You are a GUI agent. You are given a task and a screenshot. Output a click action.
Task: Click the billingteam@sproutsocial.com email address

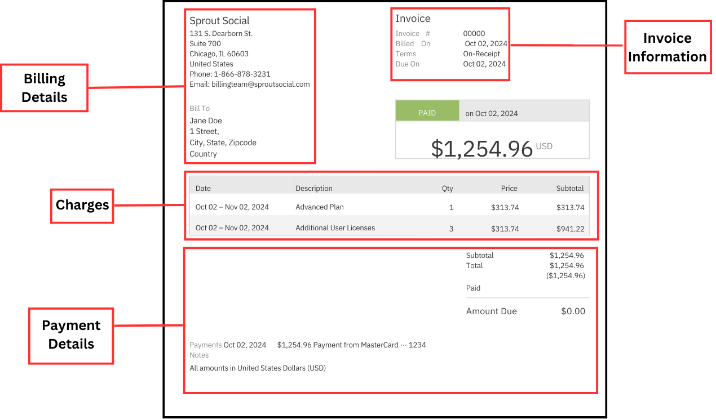(x=260, y=84)
